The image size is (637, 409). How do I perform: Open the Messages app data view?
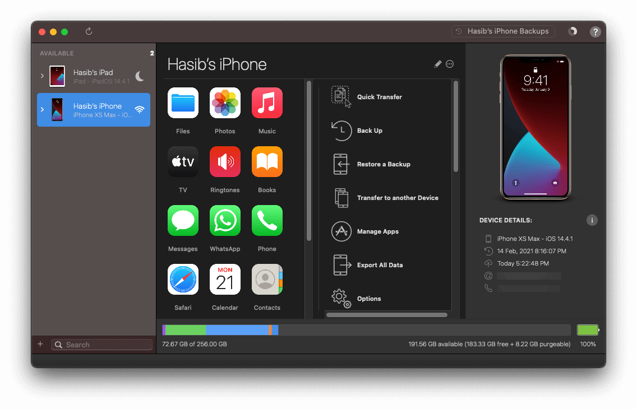click(x=183, y=220)
